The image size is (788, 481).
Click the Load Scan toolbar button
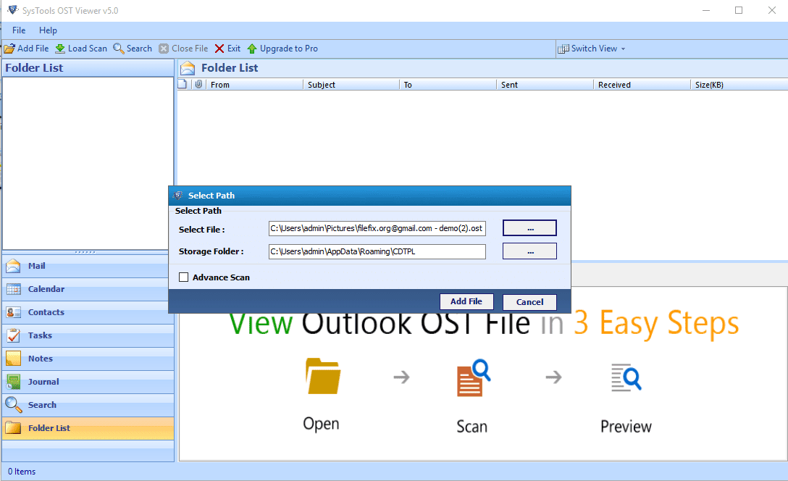pos(81,49)
